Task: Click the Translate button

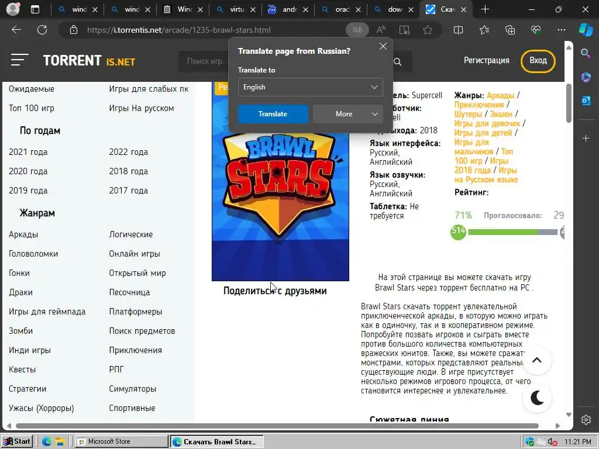Action: [273, 114]
